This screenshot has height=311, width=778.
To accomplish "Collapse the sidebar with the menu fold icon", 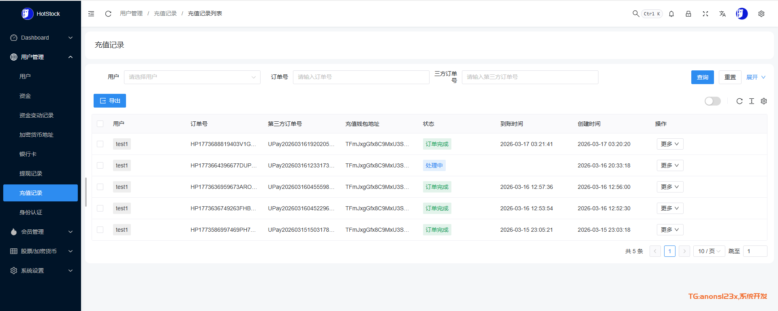I will [x=91, y=14].
